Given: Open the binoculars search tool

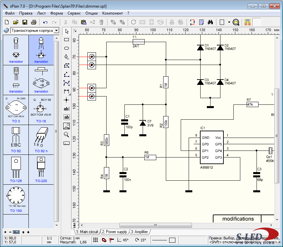Looking at the screenshot, I should [210, 22].
